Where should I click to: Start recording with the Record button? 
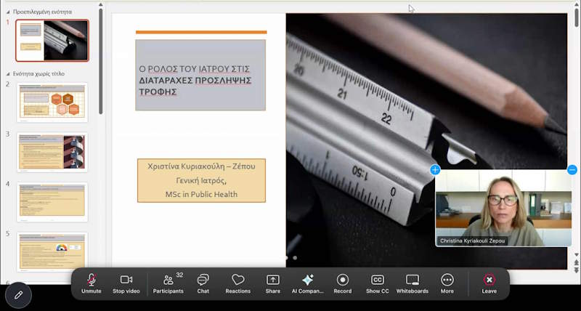click(343, 280)
